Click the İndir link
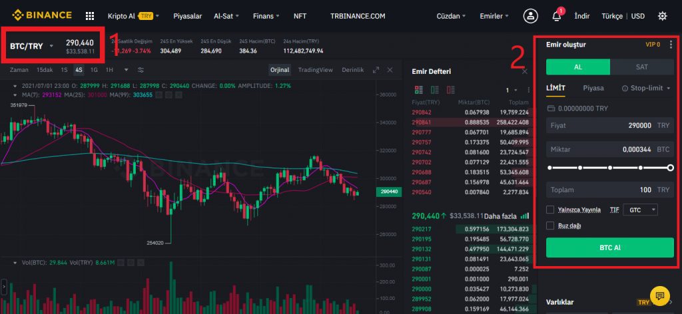 click(x=582, y=16)
